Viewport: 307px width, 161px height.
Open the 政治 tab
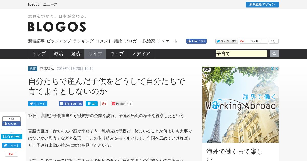click(x=59, y=54)
